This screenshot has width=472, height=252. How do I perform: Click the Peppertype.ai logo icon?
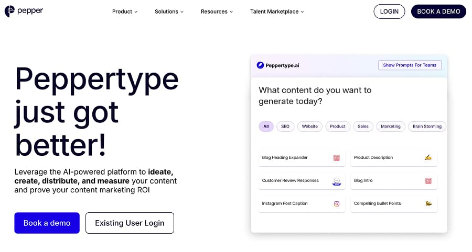click(x=260, y=65)
